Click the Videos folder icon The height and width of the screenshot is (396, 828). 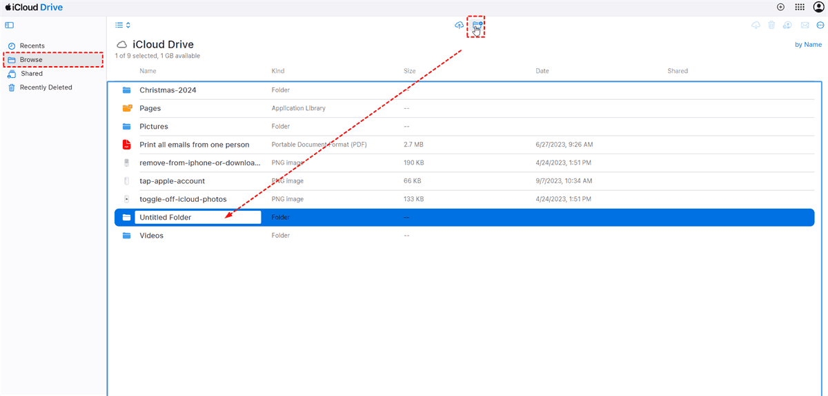coord(126,236)
